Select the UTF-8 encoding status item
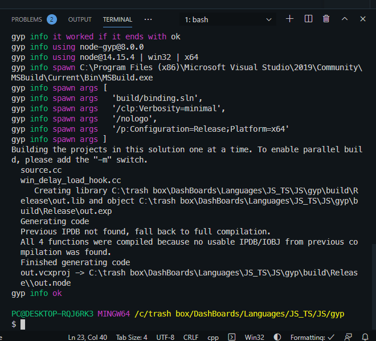 [x=165, y=337]
